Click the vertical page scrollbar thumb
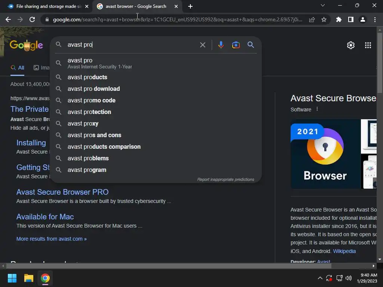Screen dimensions: 383x287 coord(380,62)
